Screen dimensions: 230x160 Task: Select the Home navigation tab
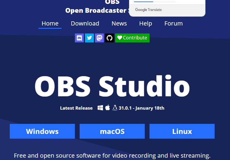coord(50,23)
